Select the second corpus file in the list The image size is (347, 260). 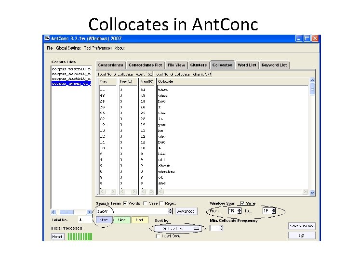71,74
